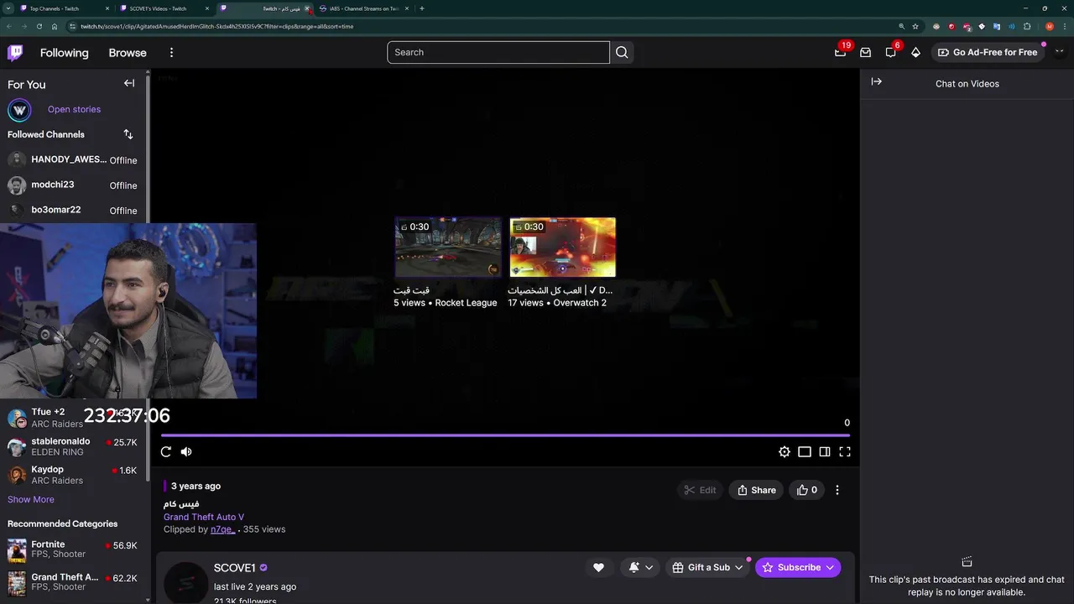Open modchi23 channel in sidebar
1074x604 pixels.
tap(74, 185)
